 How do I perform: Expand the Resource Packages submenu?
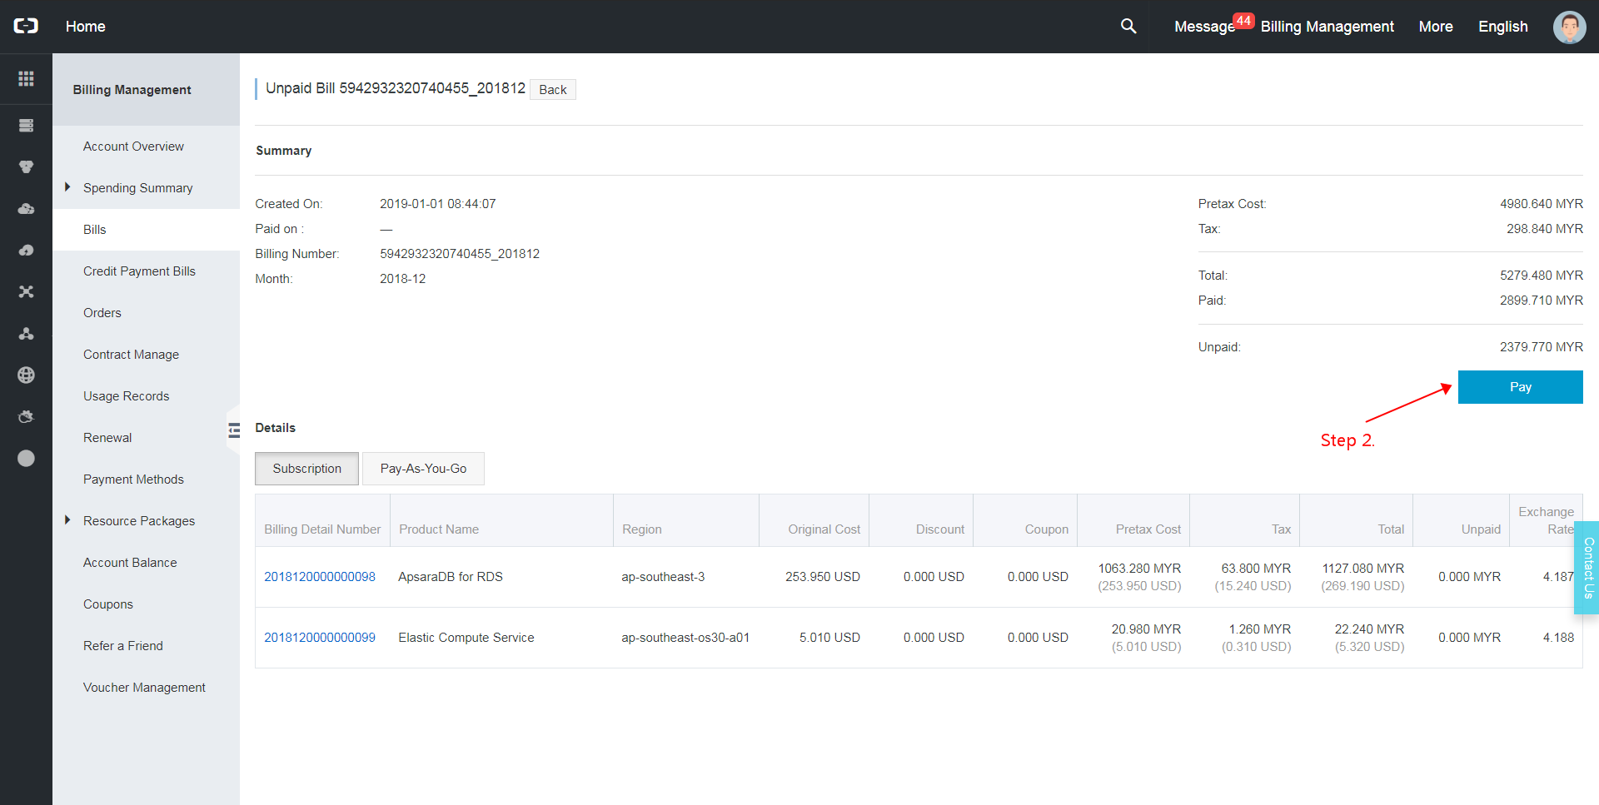pyautogui.click(x=67, y=520)
